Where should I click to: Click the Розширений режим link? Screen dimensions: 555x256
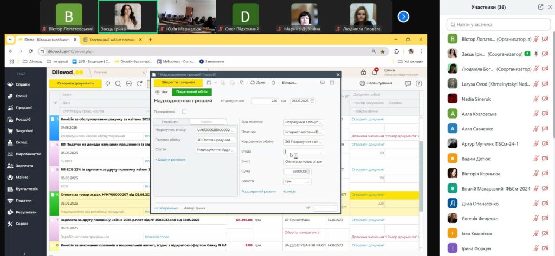259,191
